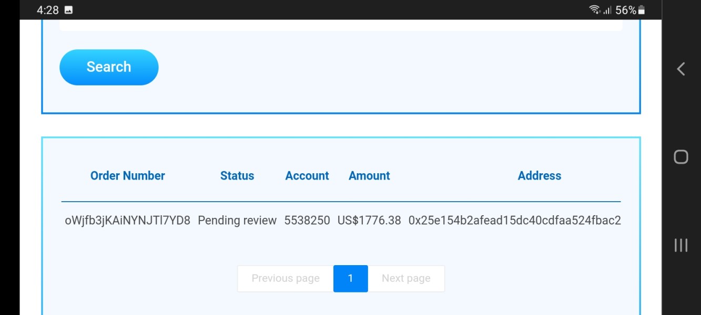Viewport: 701px width, 315px height.
Task: Go to Next page
Action: click(x=406, y=278)
